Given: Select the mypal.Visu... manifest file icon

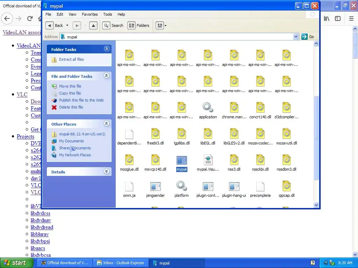Looking at the screenshot, I should pyautogui.click(x=208, y=160).
